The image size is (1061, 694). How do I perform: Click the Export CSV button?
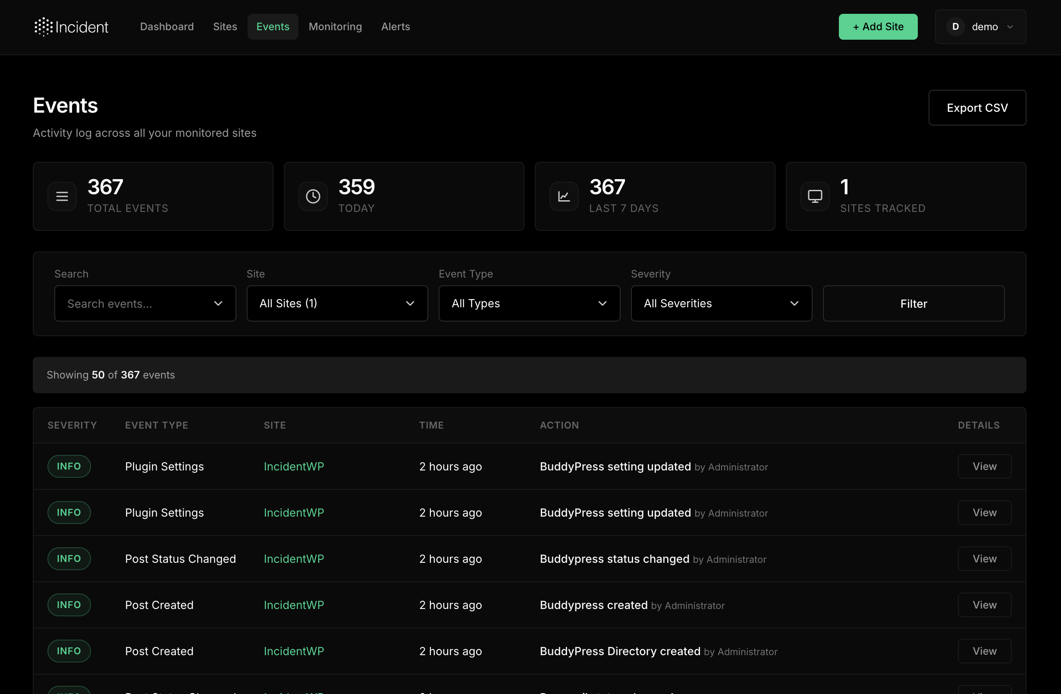(977, 108)
